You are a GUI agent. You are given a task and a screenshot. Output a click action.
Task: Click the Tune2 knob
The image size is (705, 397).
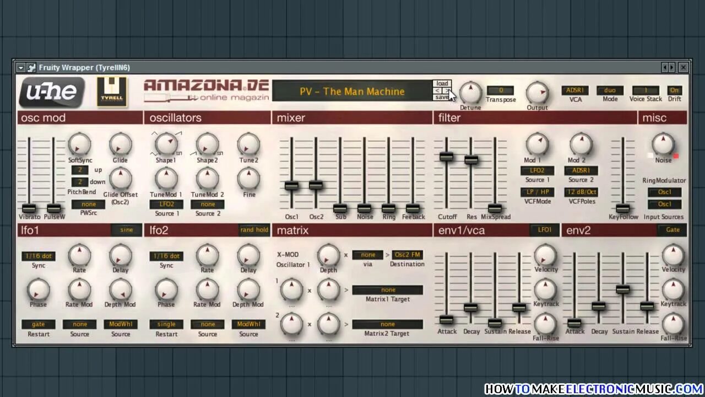[248, 144]
